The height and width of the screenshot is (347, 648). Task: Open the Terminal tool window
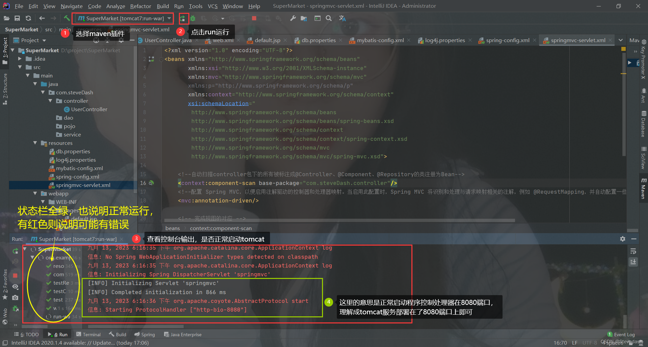click(88, 335)
